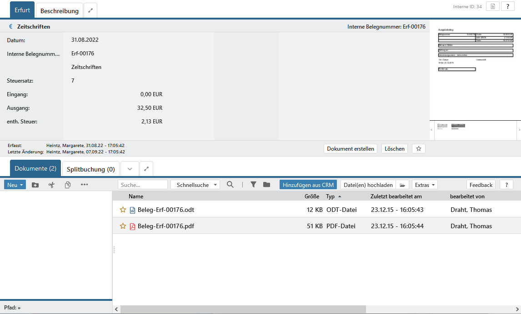Toggle favorite star for Beleg-Erf-00176.pdf
521x314 pixels.
[x=123, y=226]
